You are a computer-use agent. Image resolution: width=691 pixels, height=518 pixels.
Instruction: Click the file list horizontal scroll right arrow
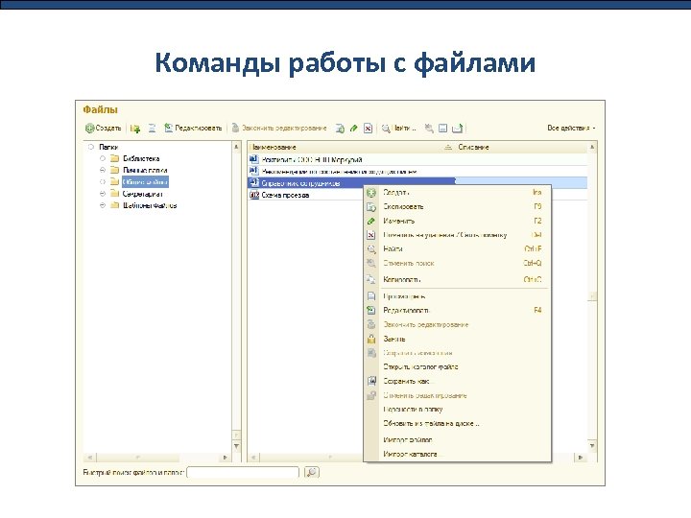pos(581,458)
